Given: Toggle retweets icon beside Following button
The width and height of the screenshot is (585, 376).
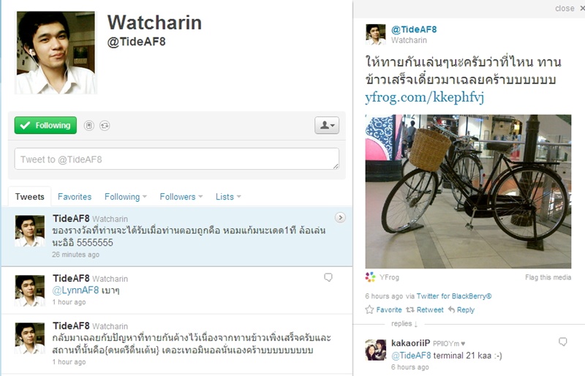Looking at the screenshot, I should (105, 126).
